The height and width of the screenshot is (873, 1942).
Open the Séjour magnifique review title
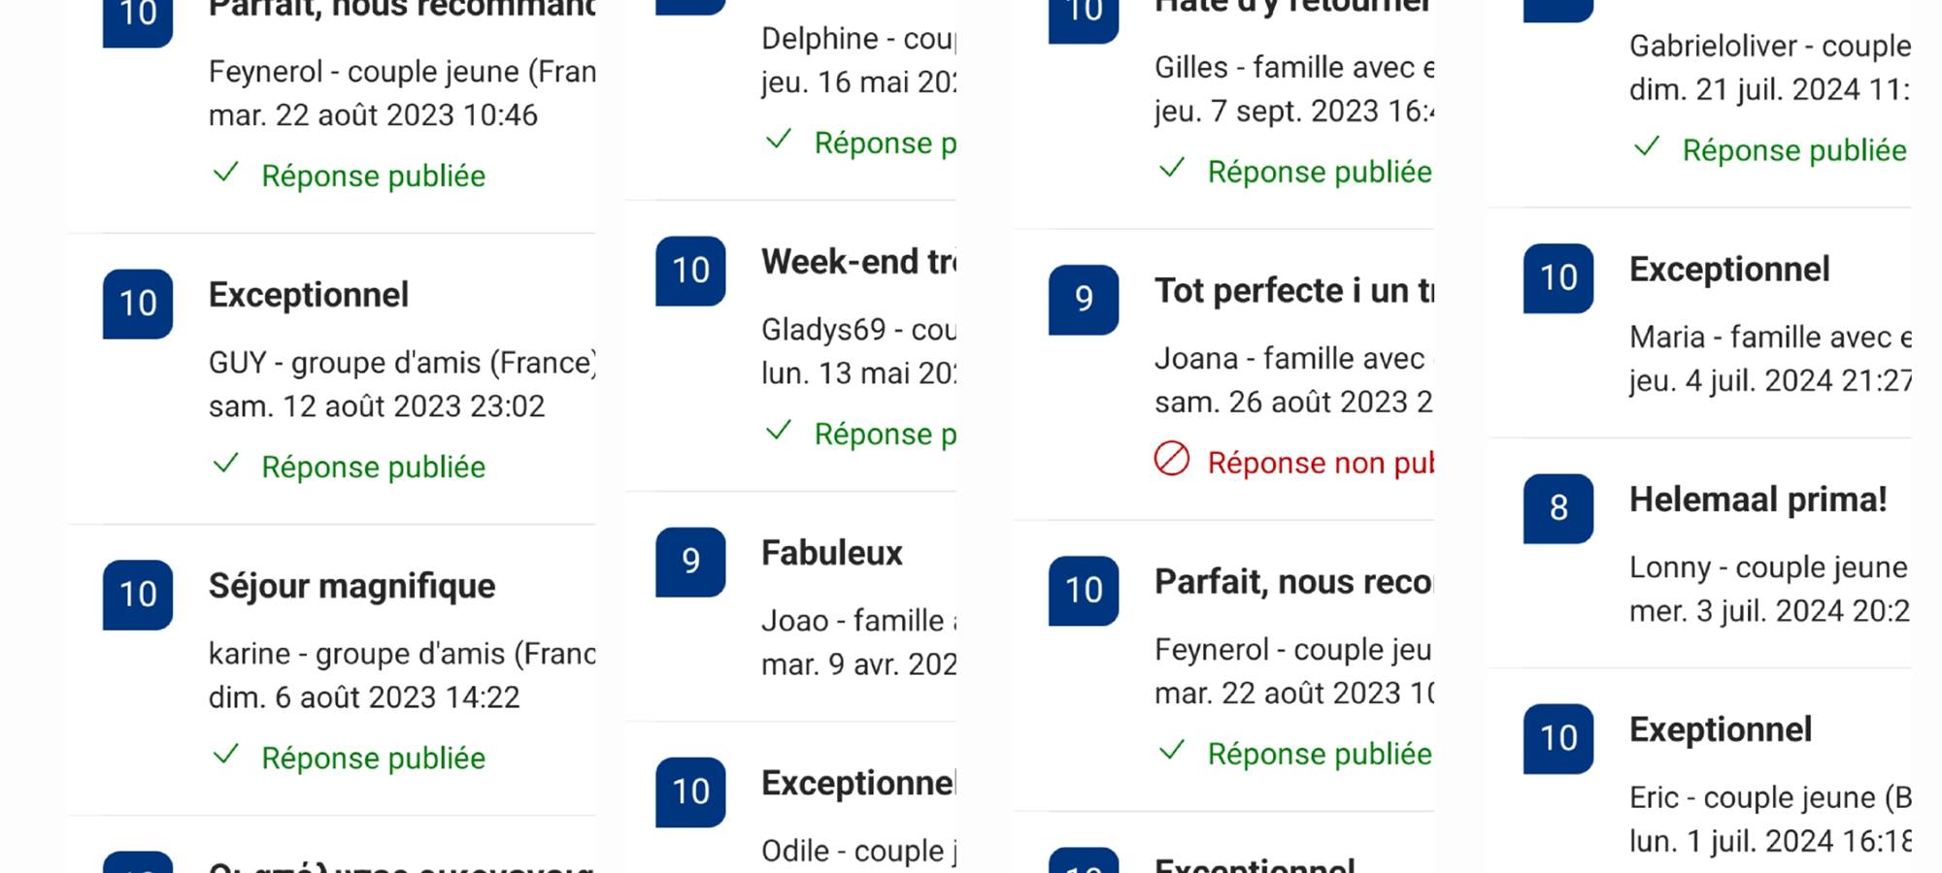coord(352,586)
